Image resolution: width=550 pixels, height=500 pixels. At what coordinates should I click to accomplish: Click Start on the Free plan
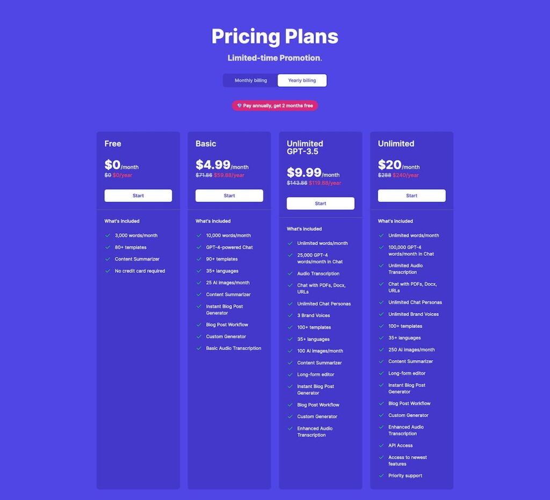[x=138, y=195]
